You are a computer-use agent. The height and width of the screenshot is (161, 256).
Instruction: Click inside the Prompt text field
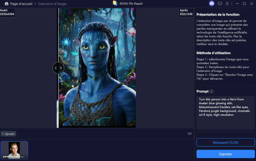point(225,113)
